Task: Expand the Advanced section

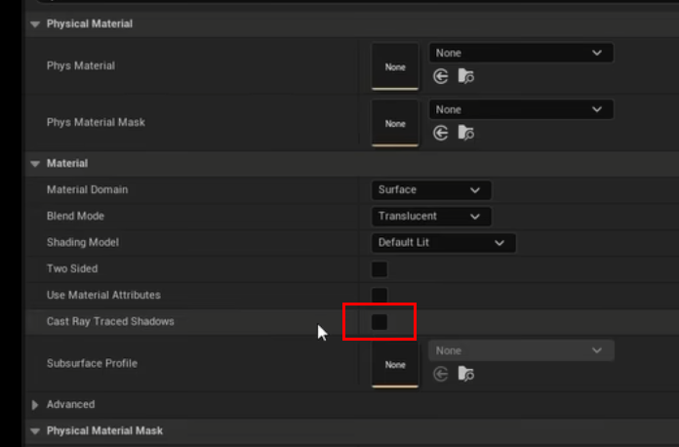Action: (x=35, y=405)
